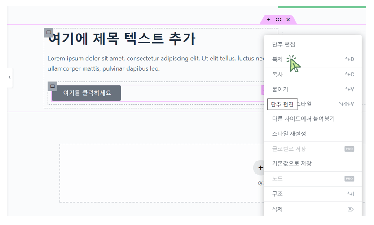Viewport: 374px width, 225px height.
Task: Choose 붙이기 in the context menu
Action: [313, 89]
